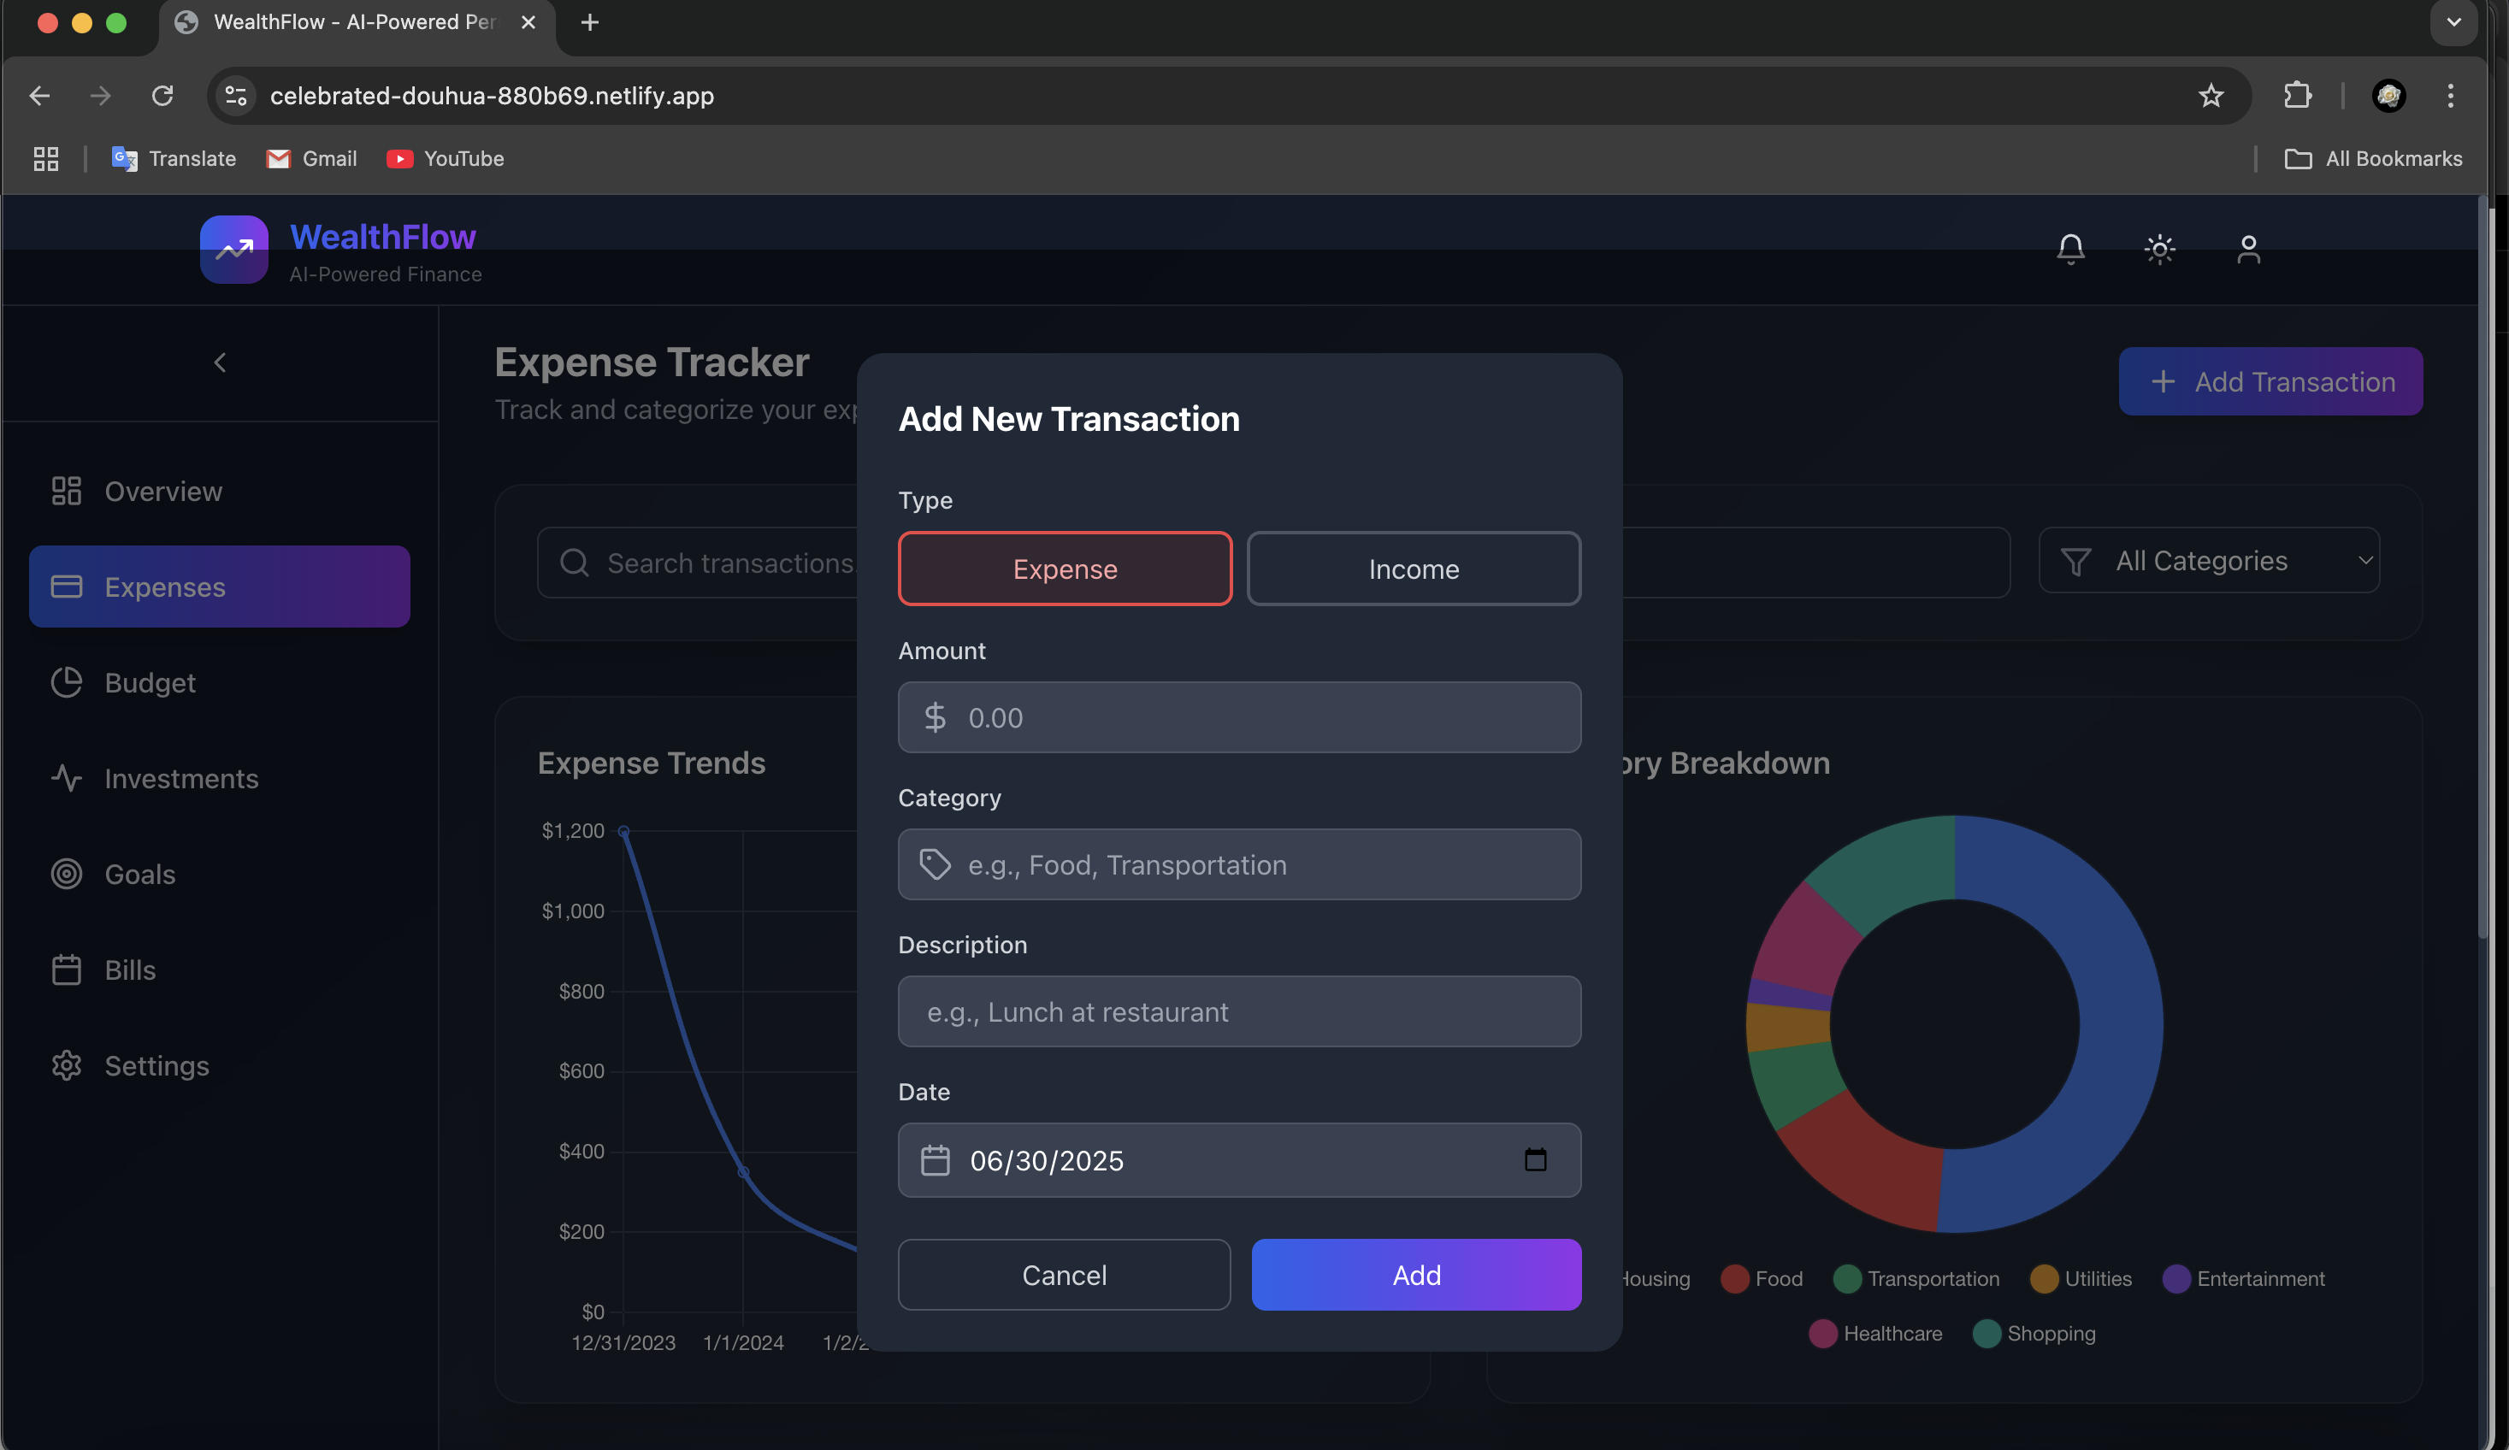Click the browser extensions puzzle icon
2509x1450 pixels.
click(x=2297, y=96)
